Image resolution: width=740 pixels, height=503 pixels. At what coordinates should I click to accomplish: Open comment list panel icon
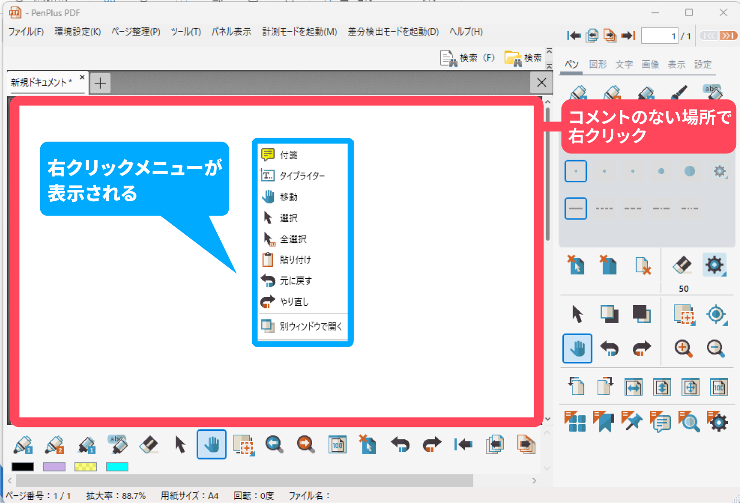click(x=661, y=421)
